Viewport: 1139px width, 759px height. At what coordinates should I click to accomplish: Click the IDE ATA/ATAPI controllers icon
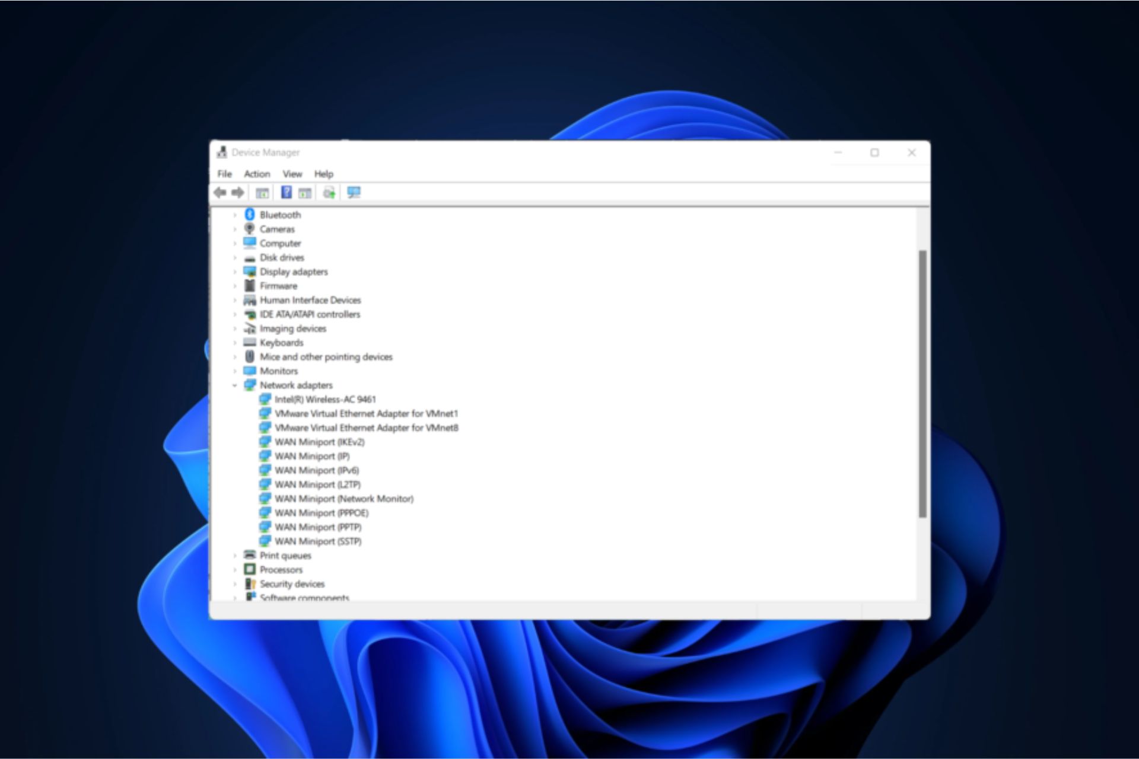[x=250, y=314]
